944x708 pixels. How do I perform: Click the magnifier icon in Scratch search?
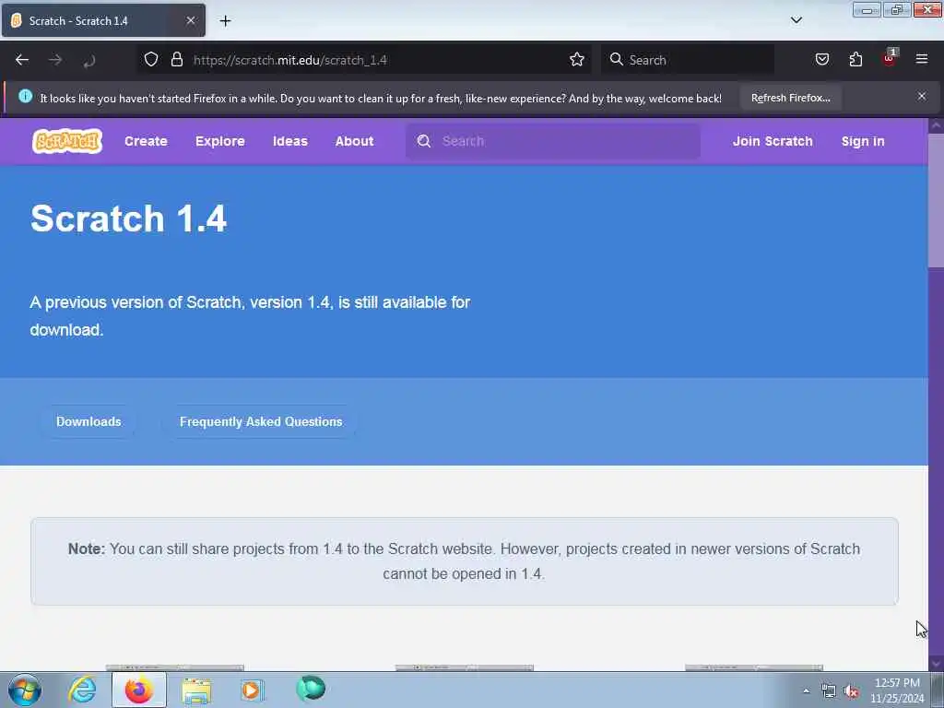click(424, 141)
